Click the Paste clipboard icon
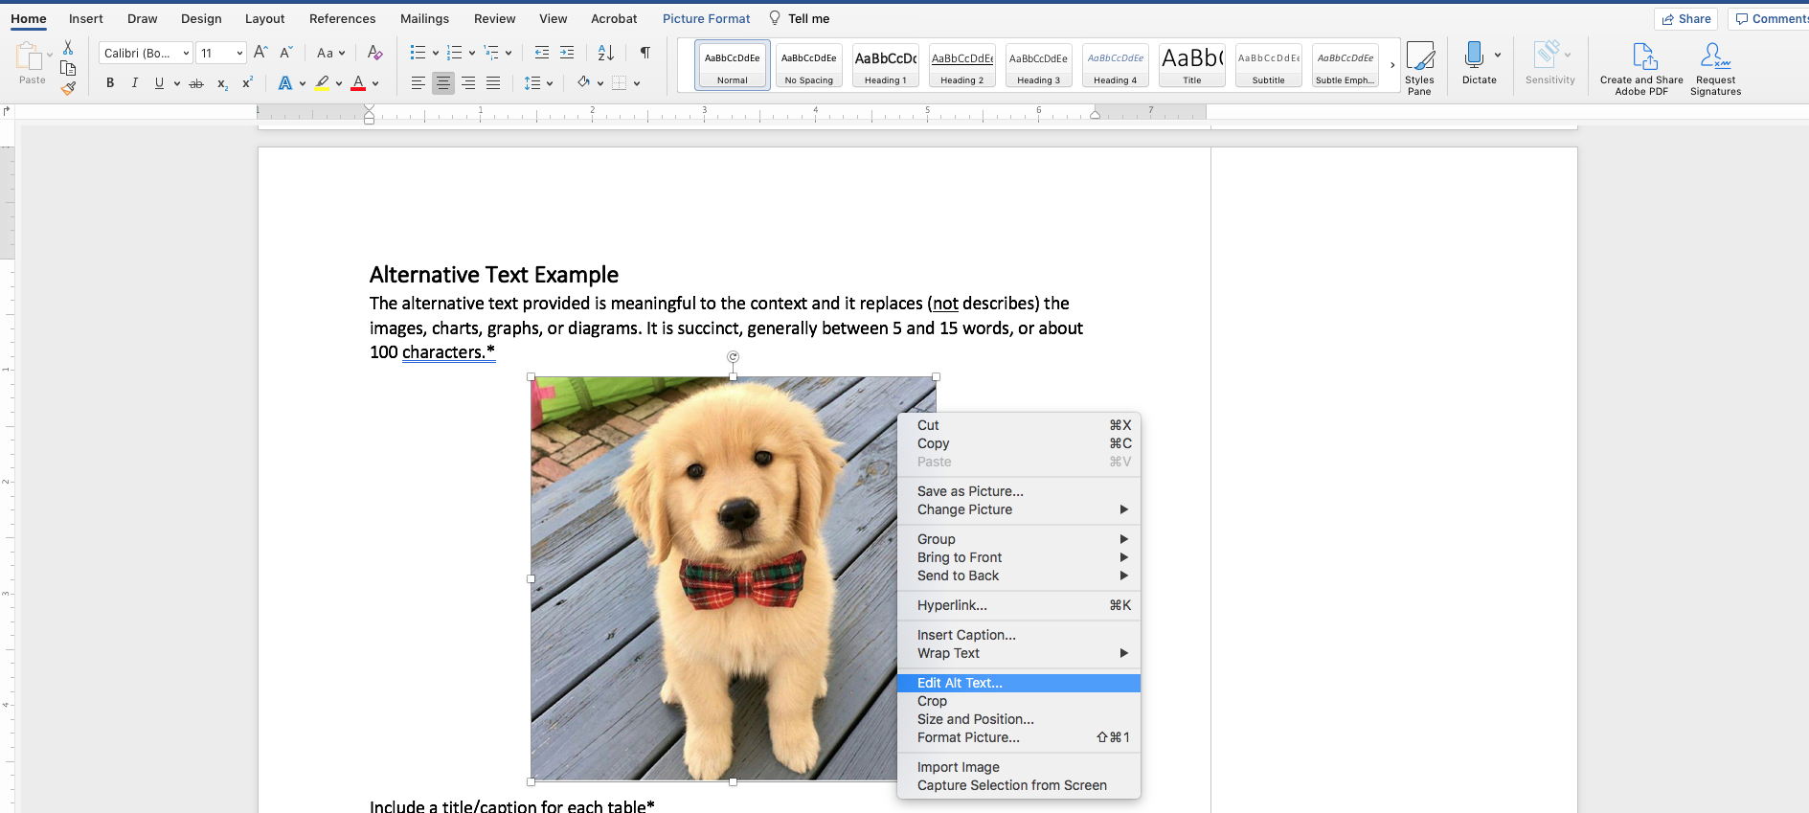Viewport: 1809px width, 813px height. pyautogui.click(x=30, y=56)
